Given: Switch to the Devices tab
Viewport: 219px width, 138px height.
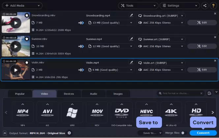Looking at the screenshot, I should 69,94.
